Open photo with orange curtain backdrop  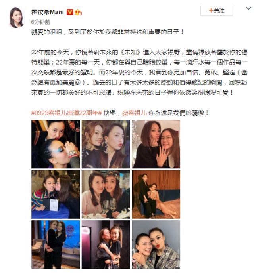[156, 195]
